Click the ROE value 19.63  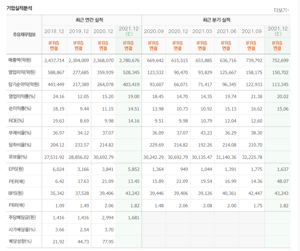[x=58, y=121]
